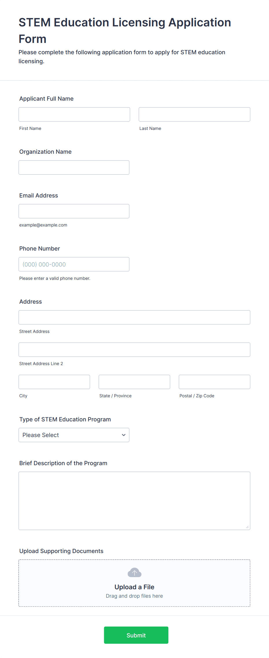The width and height of the screenshot is (269, 658).
Task: Click the Drag and drop files here area
Action: [x=134, y=596]
